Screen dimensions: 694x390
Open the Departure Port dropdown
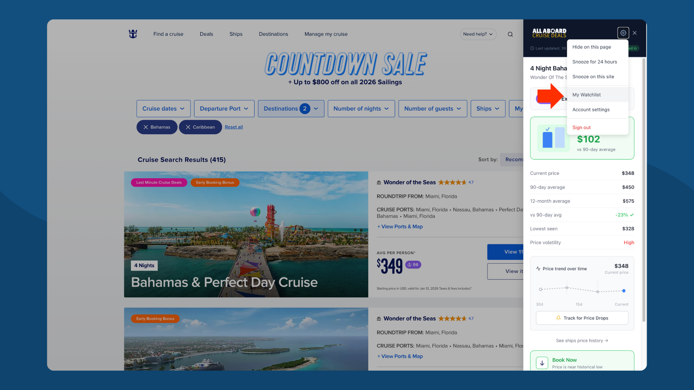point(224,109)
